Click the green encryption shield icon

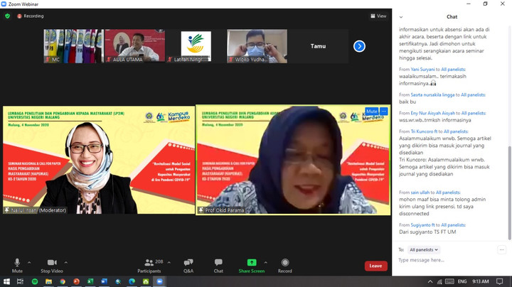pos(8,16)
